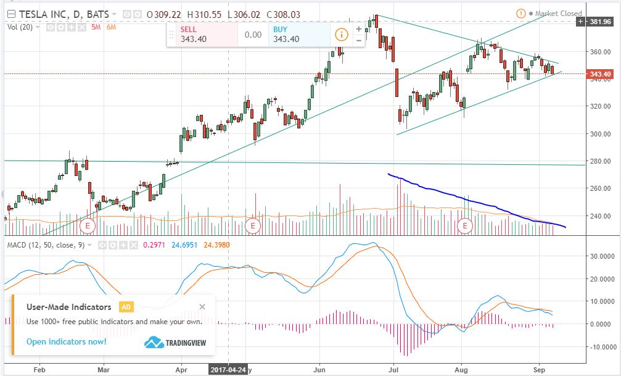The width and height of the screenshot is (621, 376).
Task: Click the 0.00 quantity field between SELL and BUY
Action: point(253,35)
